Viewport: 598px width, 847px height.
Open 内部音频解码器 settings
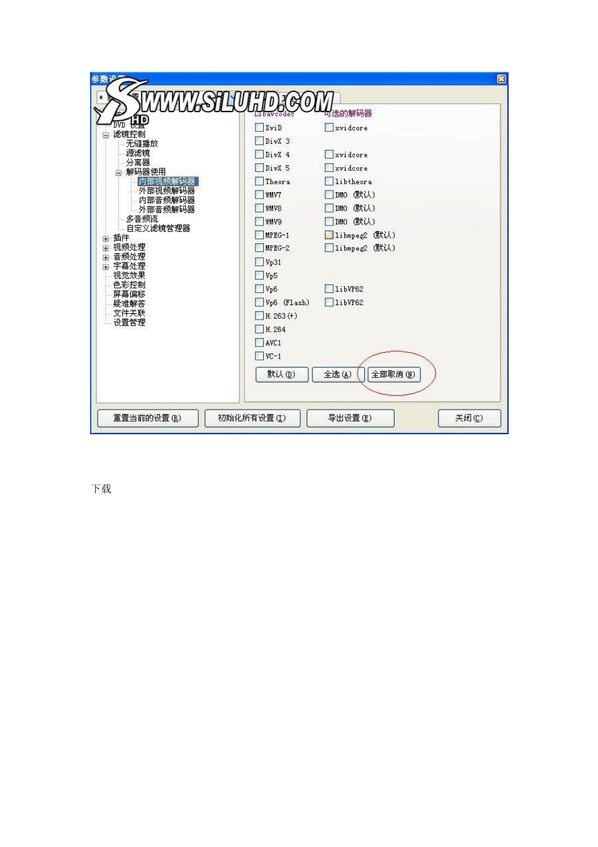click(x=167, y=200)
